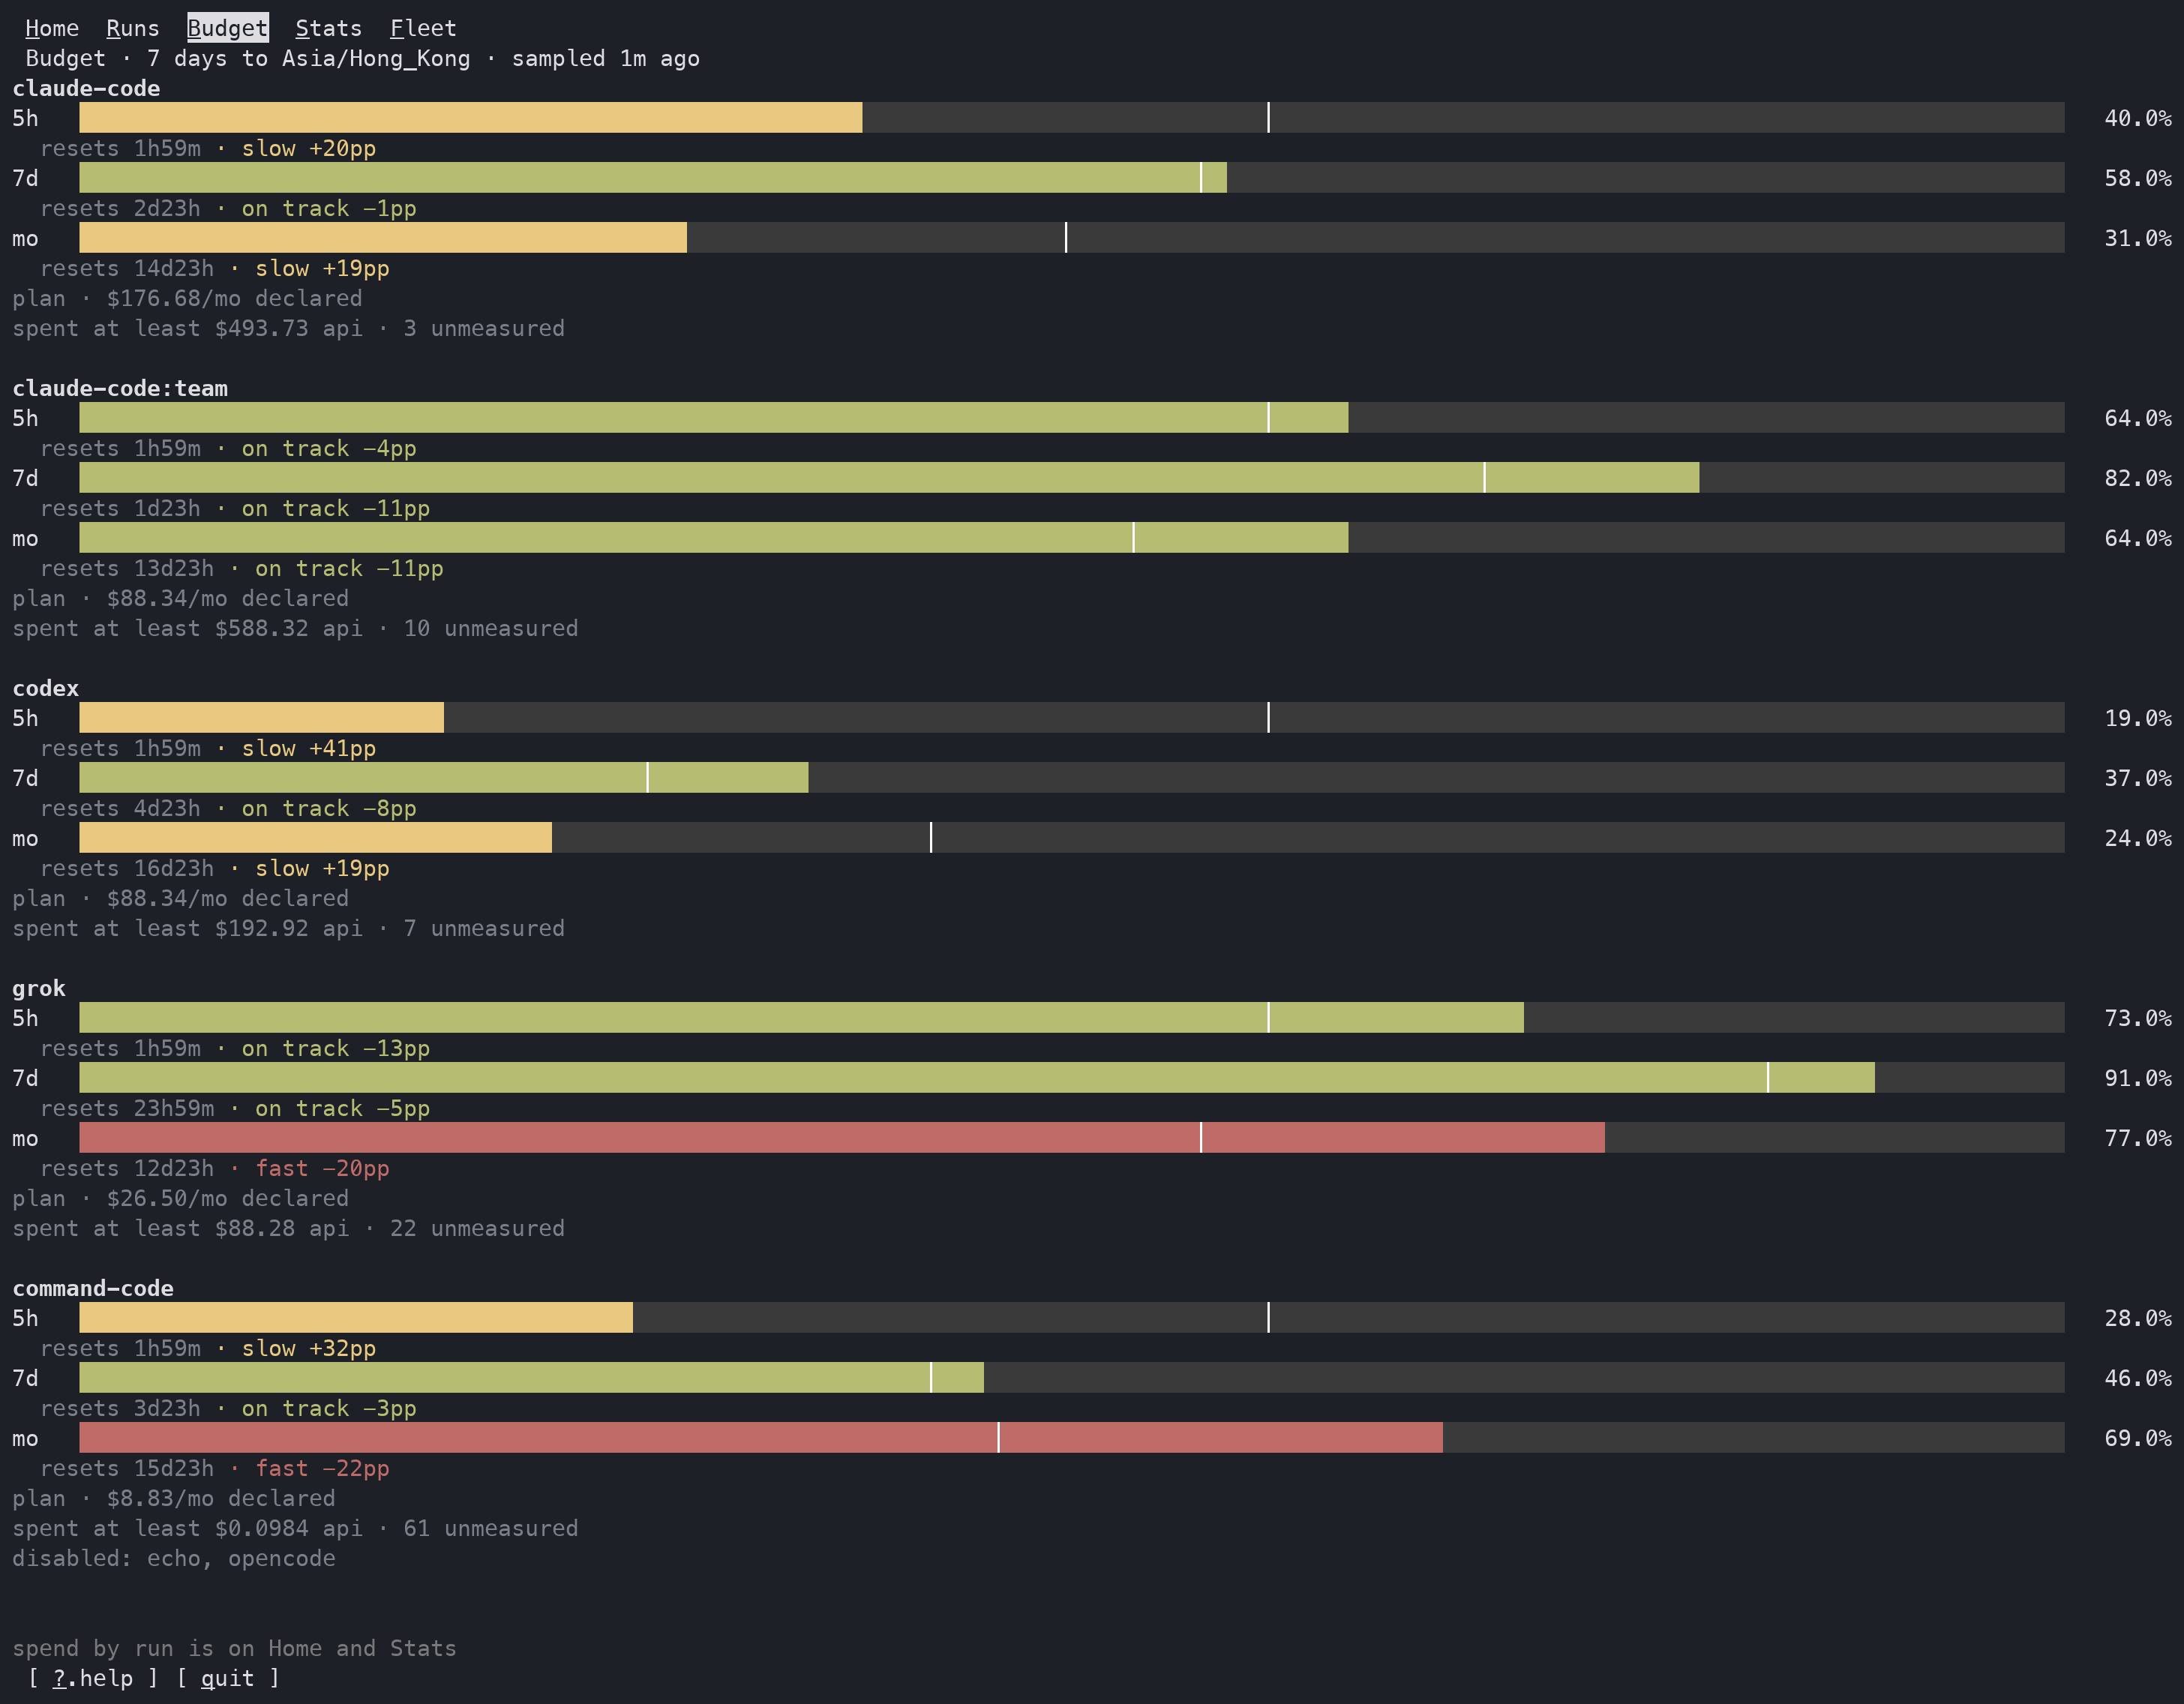Select the grok section header

(x=39, y=988)
